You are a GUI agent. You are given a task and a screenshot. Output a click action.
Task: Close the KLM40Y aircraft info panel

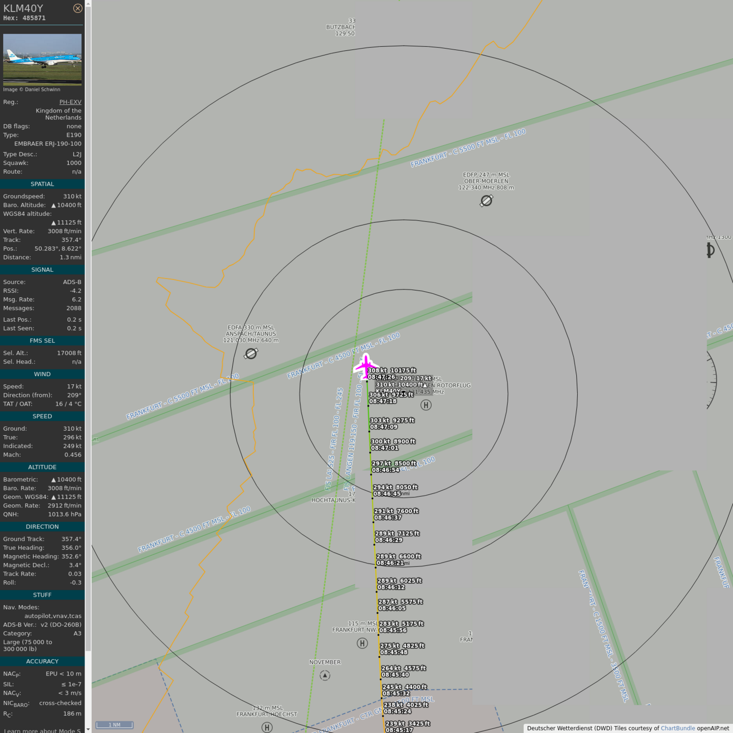point(77,8)
